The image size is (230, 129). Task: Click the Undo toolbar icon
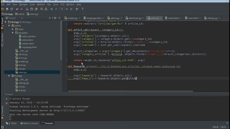coord(17,9)
